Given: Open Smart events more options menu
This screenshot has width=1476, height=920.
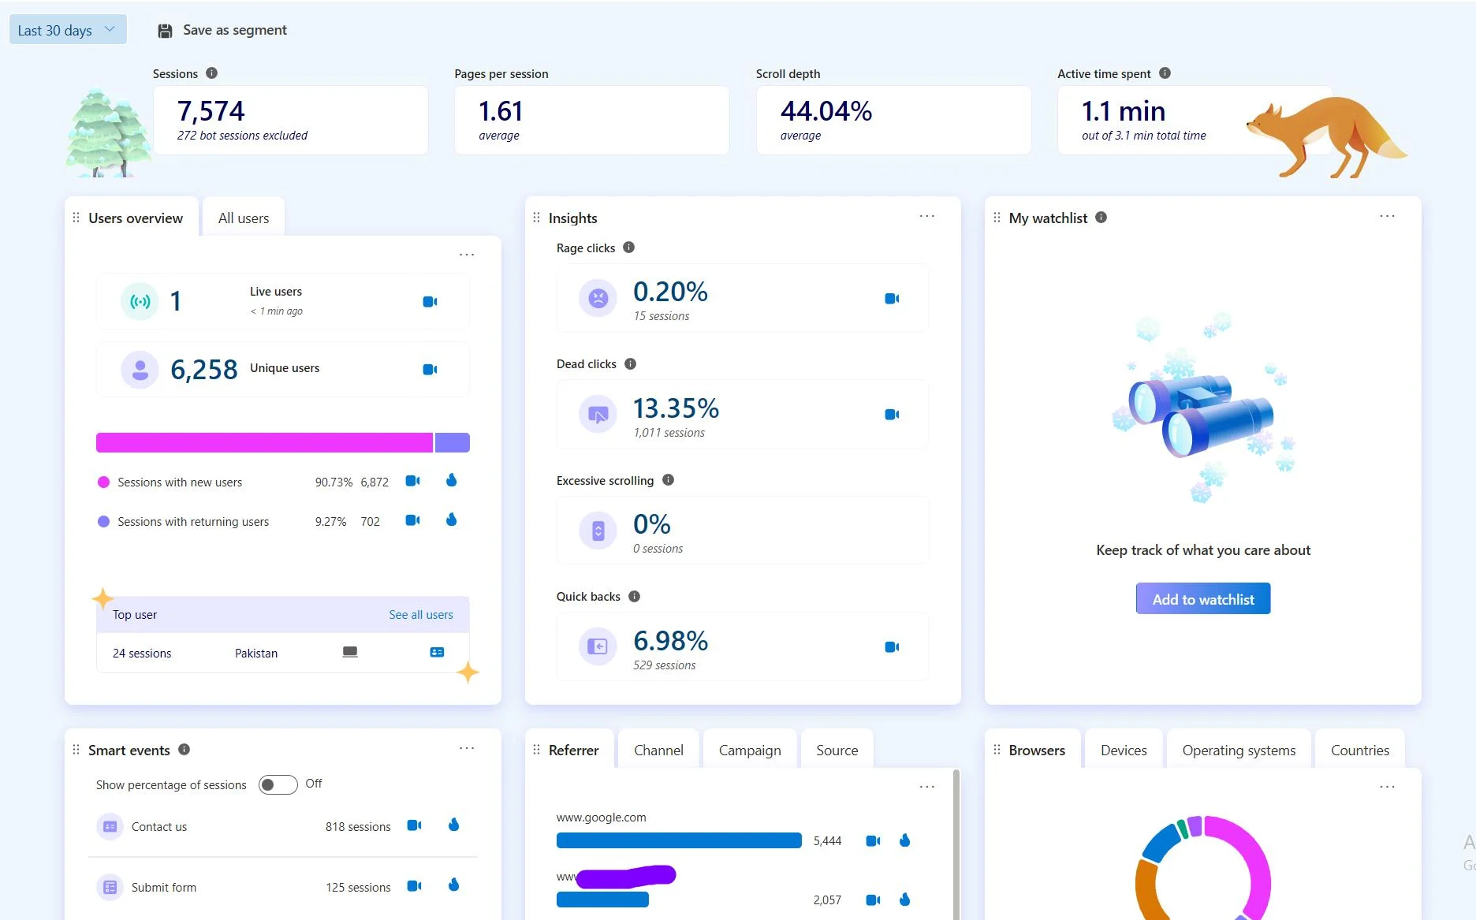Looking at the screenshot, I should [x=467, y=748].
